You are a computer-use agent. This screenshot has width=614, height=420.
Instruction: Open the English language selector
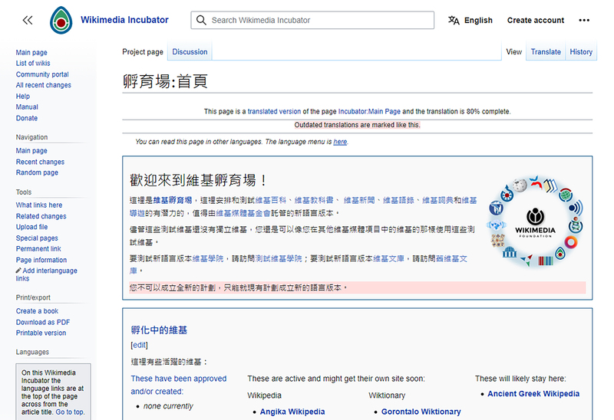[470, 21]
